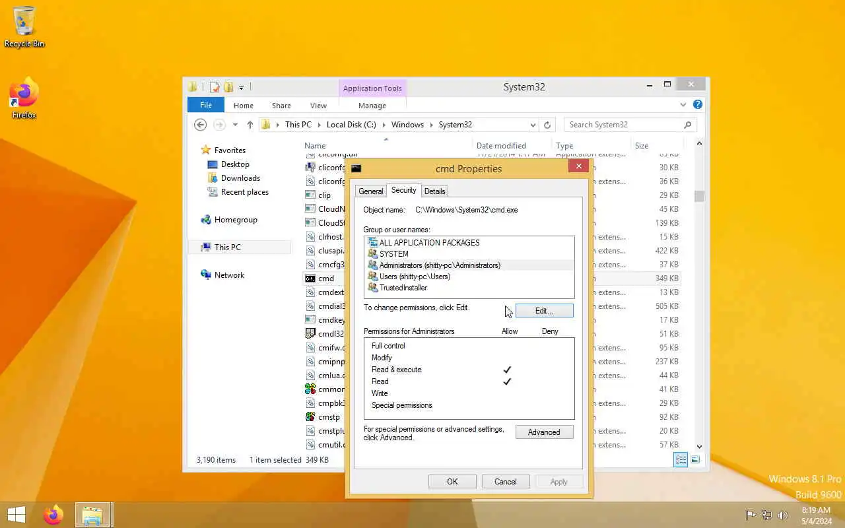Expand breadcrumb arrow after This PC
Image resolution: width=845 pixels, height=528 pixels.
click(x=319, y=125)
